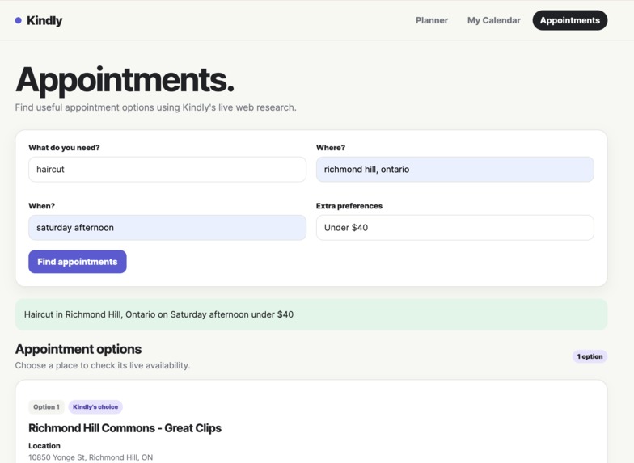Click the Find appointments button
Viewport: 634px width, 463px height.
pyautogui.click(x=78, y=262)
